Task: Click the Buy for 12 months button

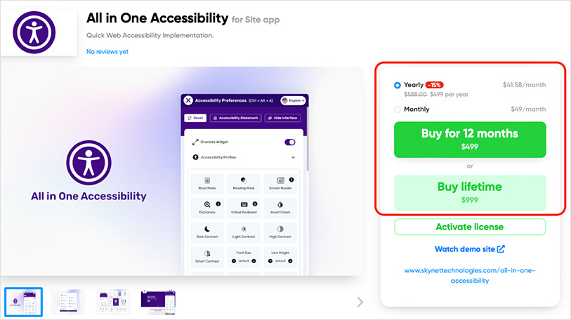Action: click(469, 139)
